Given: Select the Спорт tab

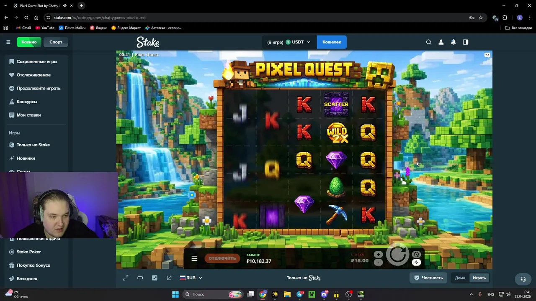Looking at the screenshot, I should click(56, 42).
